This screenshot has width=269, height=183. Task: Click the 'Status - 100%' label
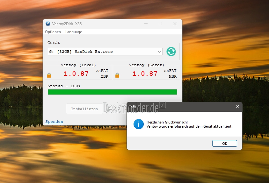pyautogui.click(x=64, y=86)
